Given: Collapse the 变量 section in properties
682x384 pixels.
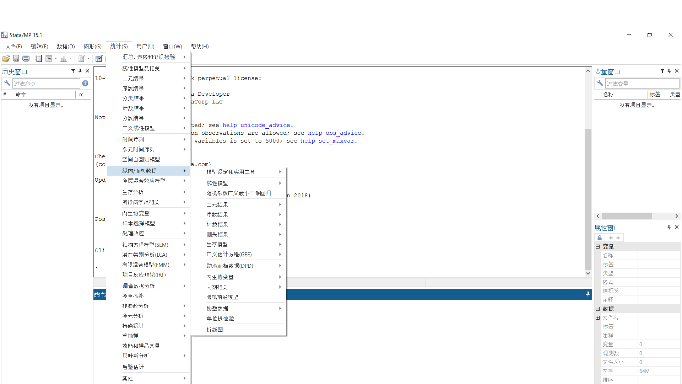Looking at the screenshot, I should pos(597,246).
